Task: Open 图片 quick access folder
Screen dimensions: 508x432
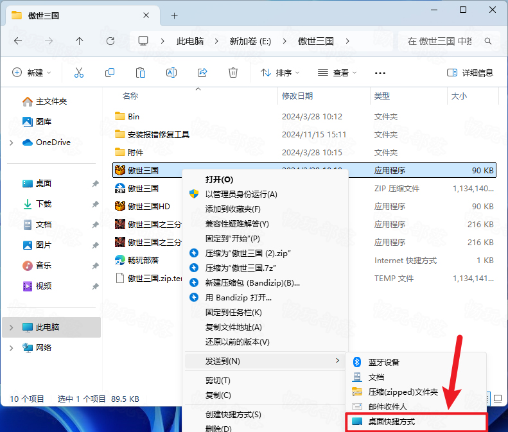Action: 37,245
